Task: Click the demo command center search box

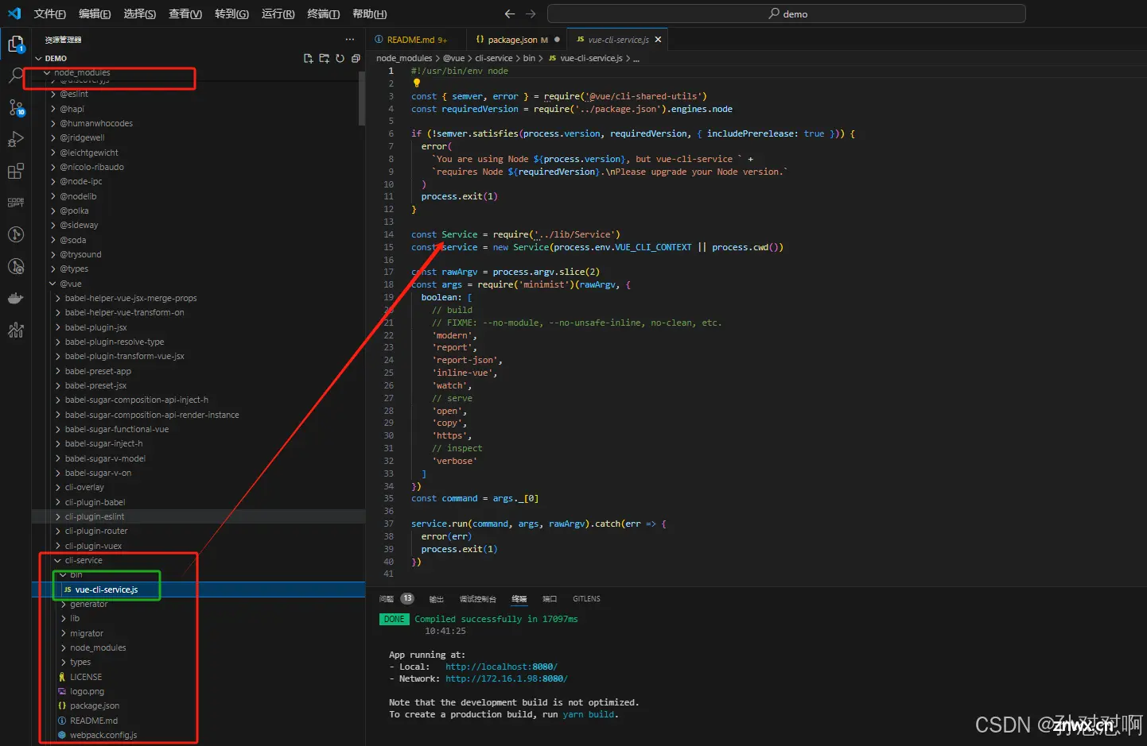Action: pyautogui.click(x=787, y=14)
